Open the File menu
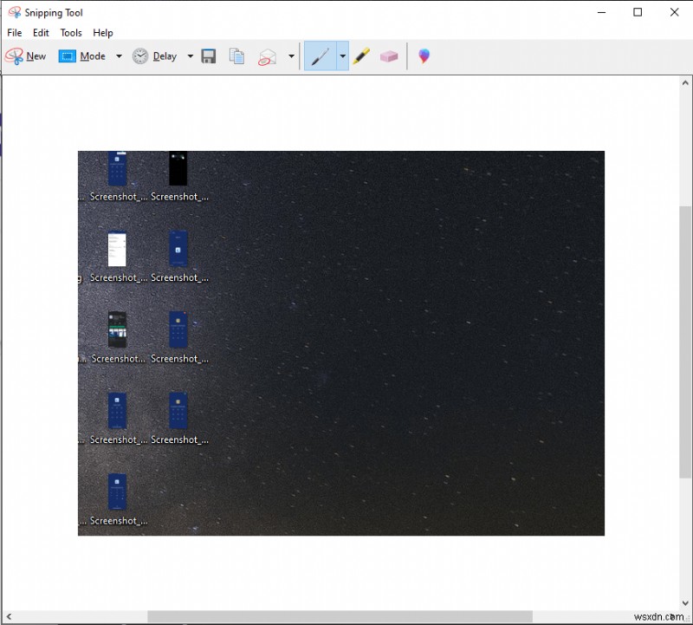 [x=14, y=32]
